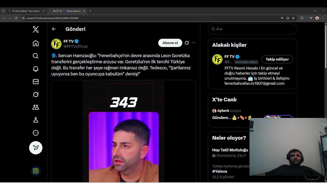Open Messages envelope icon
The width and height of the screenshot is (327, 183).
tap(36, 82)
